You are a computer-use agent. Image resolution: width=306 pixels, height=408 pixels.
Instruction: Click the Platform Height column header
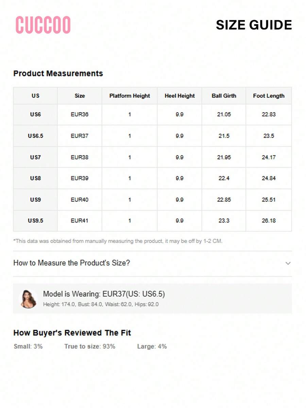pyautogui.click(x=130, y=96)
